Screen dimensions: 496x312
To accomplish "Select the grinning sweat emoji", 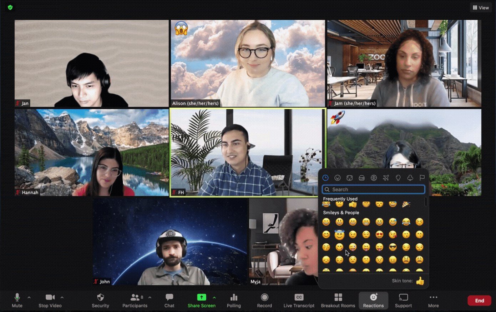I will tap(393, 222).
